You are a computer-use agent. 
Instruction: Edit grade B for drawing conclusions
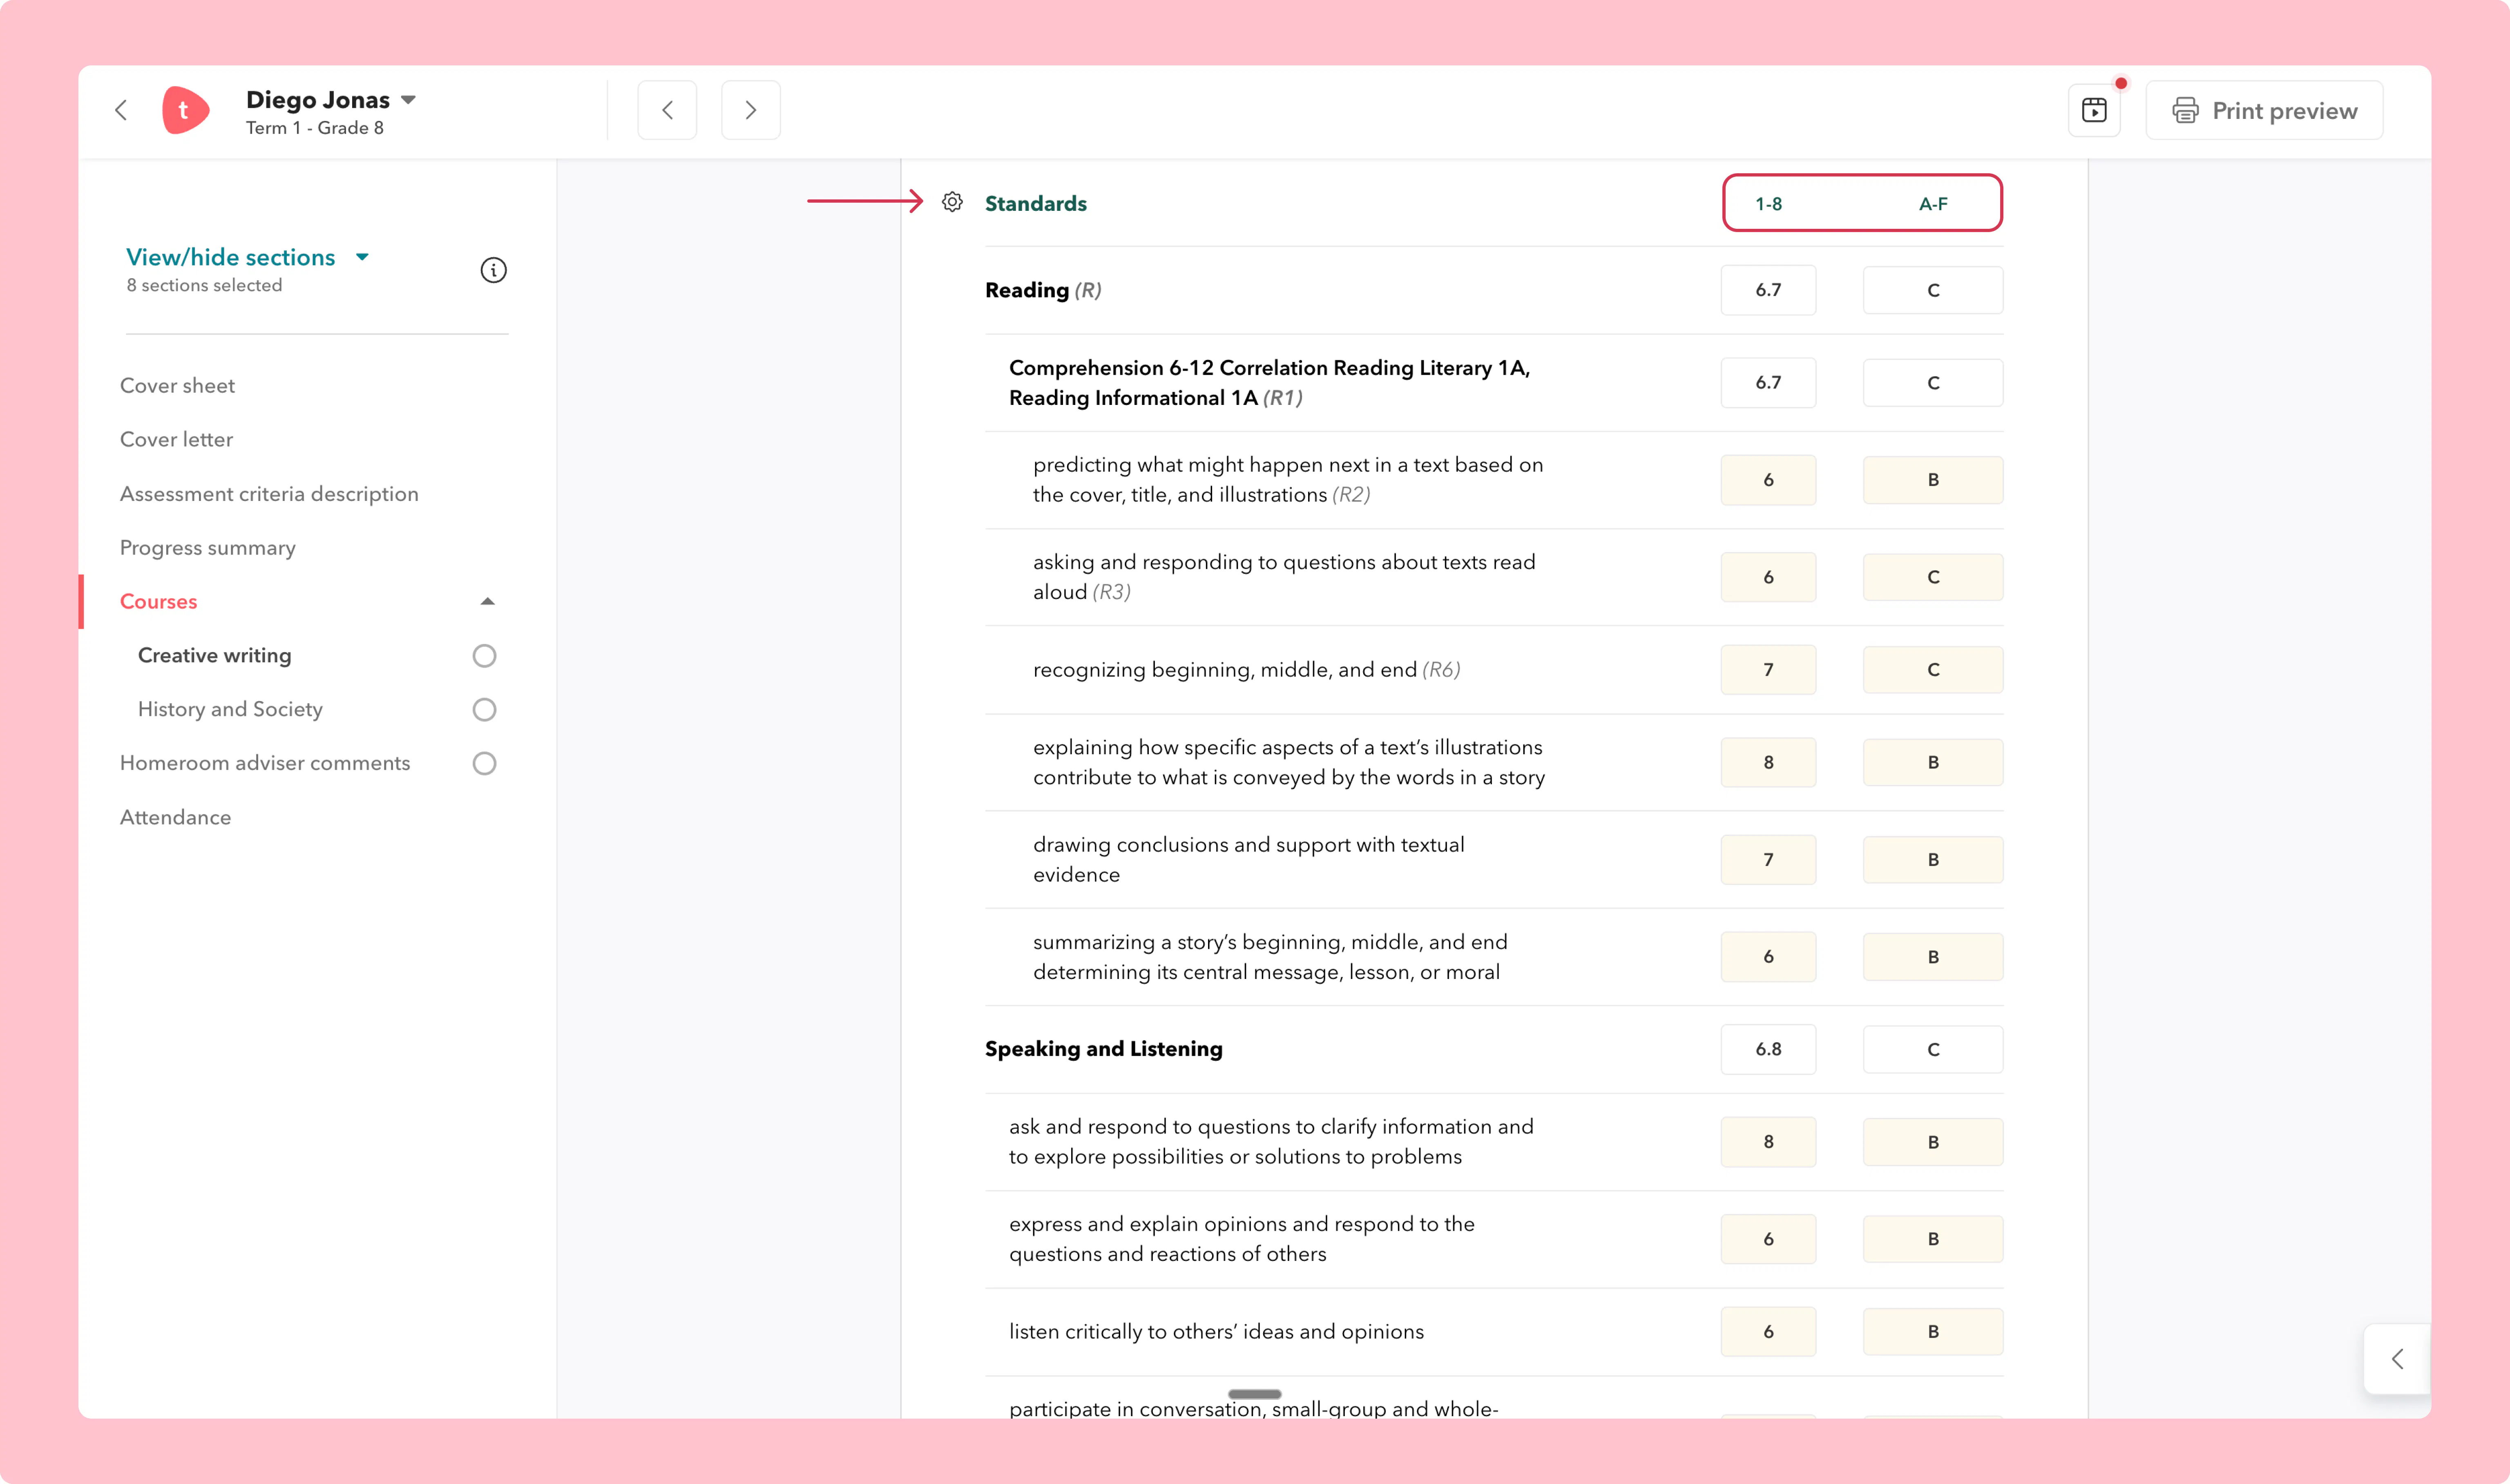(1932, 860)
